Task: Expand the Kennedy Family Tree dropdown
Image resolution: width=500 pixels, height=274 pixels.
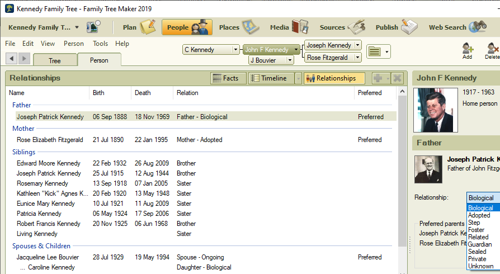Action: [x=77, y=27]
